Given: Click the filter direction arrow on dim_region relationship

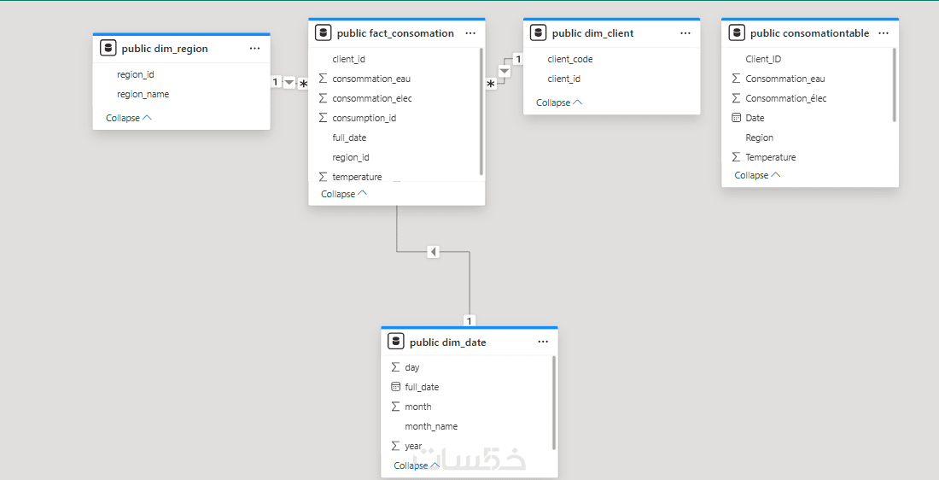Looking at the screenshot, I should [289, 83].
